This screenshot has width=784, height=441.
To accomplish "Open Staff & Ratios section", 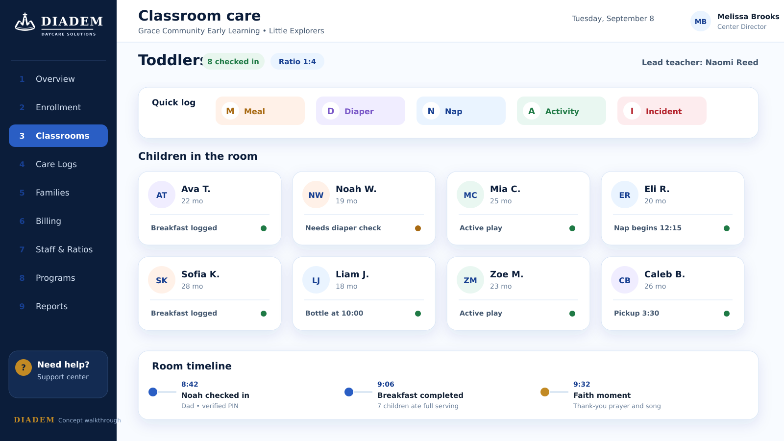I will (x=58, y=249).
